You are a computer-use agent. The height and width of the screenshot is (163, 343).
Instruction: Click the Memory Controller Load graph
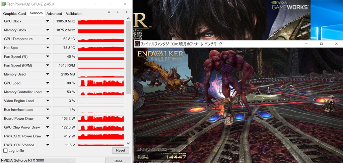tap(101, 92)
